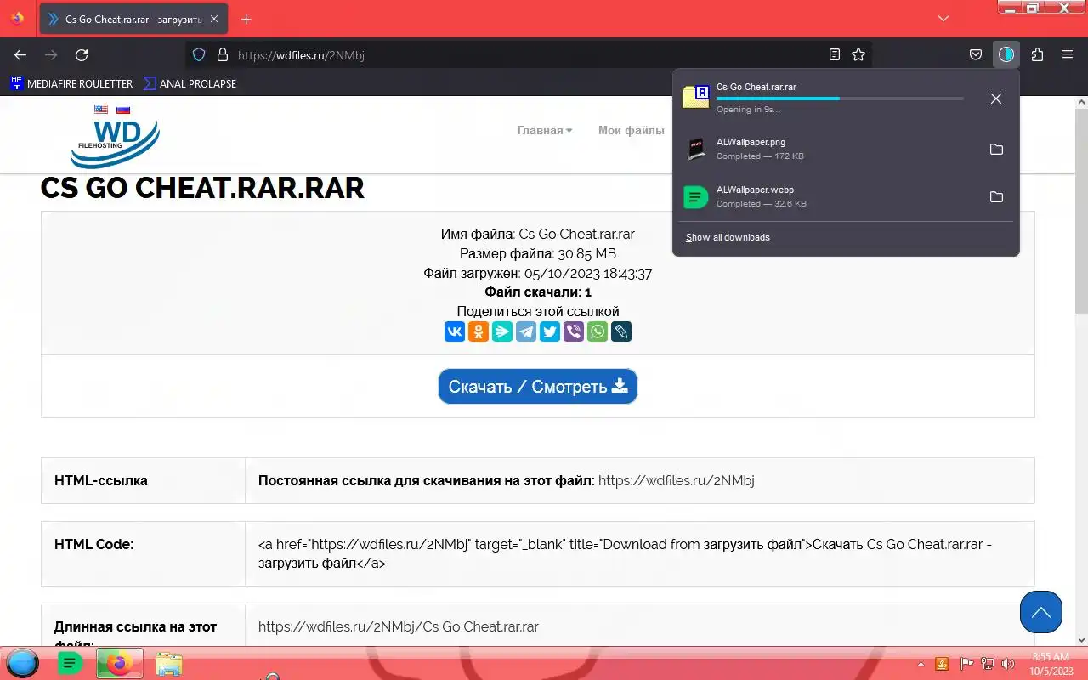Screen dimensions: 1088x680
Task: Click the WD Filehosting logo
Action: click(x=115, y=143)
